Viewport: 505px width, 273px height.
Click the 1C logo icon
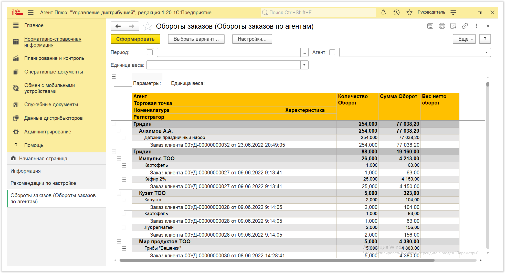[x=17, y=12]
